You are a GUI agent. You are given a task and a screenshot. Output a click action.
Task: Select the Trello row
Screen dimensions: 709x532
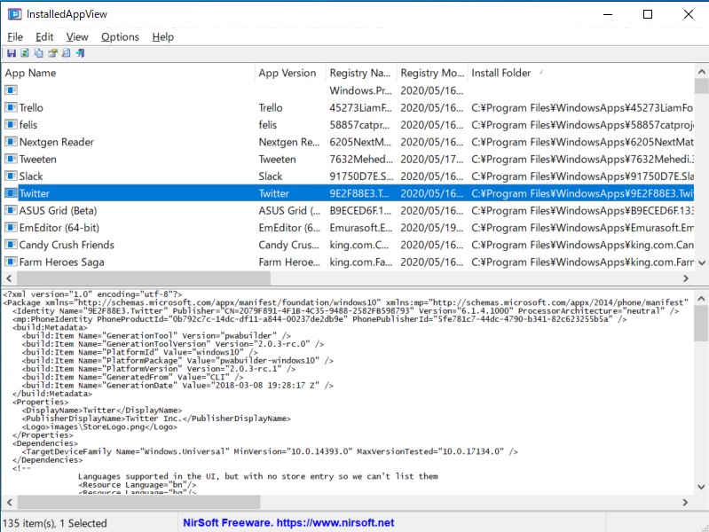(x=348, y=107)
